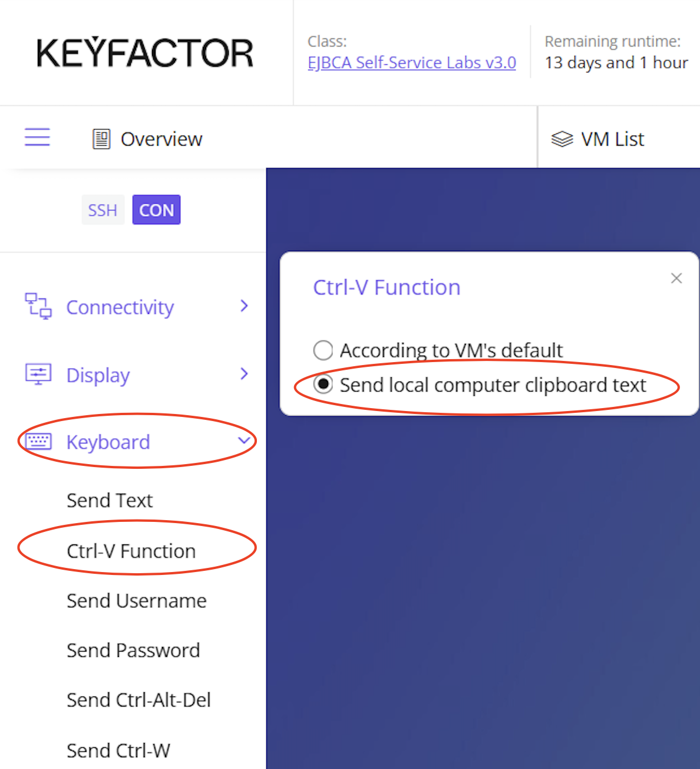Open Ctrl-V Function menu item
The width and height of the screenshot is (700, 769).
pos(131,551)
